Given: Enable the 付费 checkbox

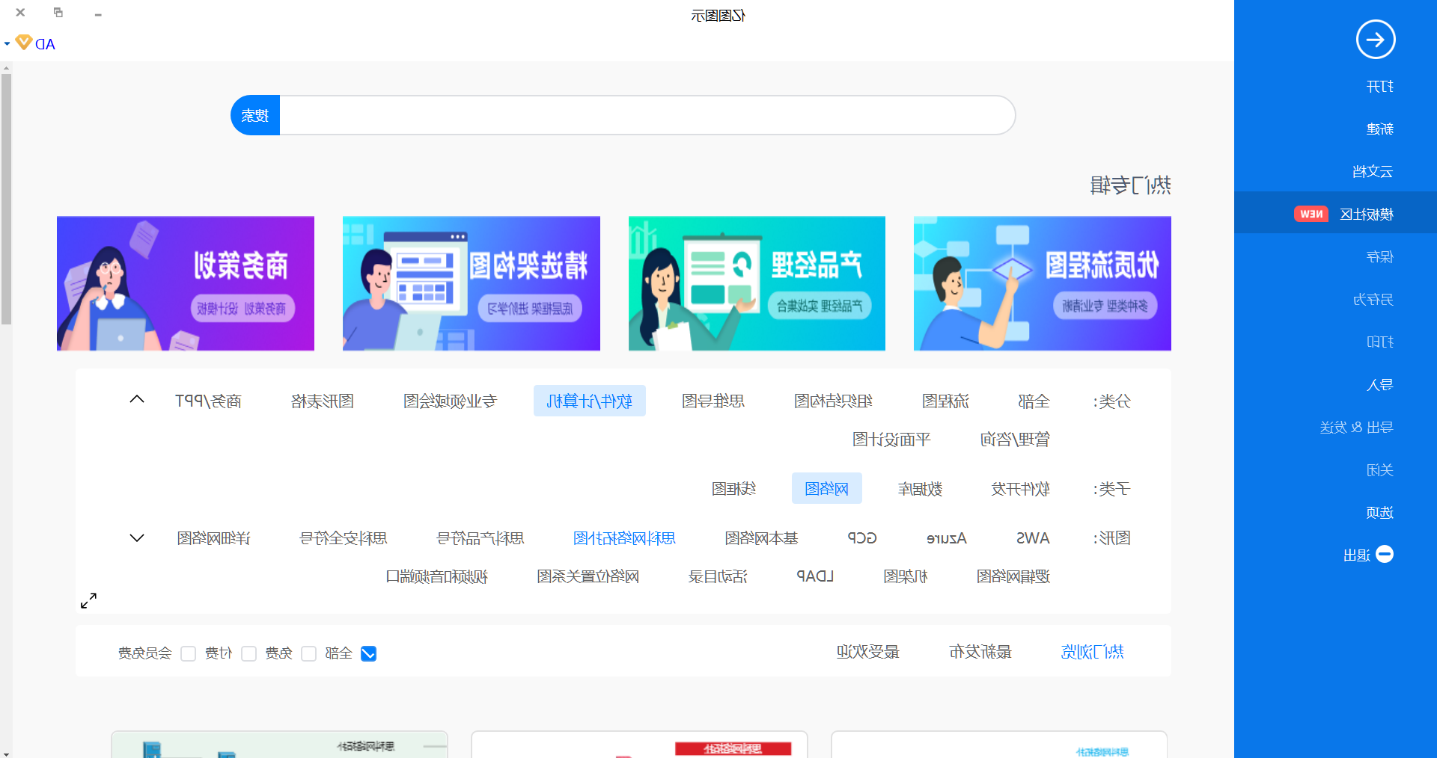Looking at the screenshot, I should click(248, 654).
